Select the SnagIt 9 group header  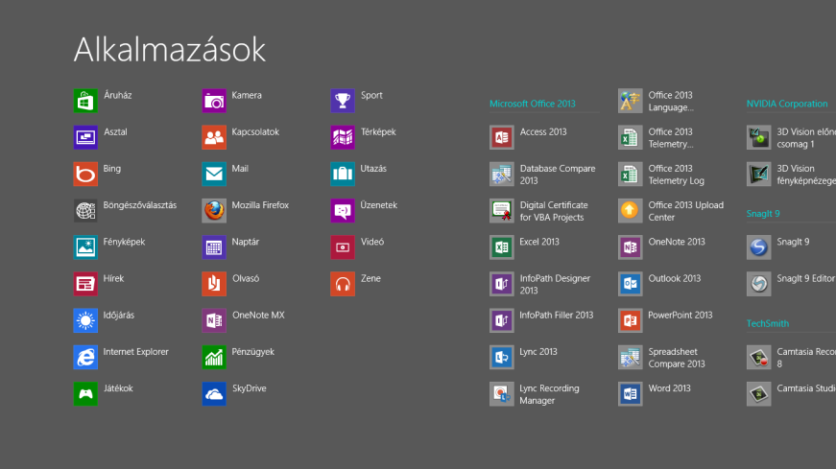pos(763,214)
